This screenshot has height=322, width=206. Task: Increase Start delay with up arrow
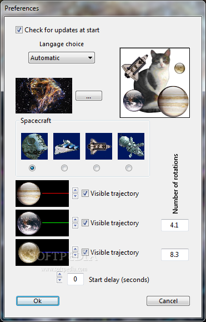59,274
